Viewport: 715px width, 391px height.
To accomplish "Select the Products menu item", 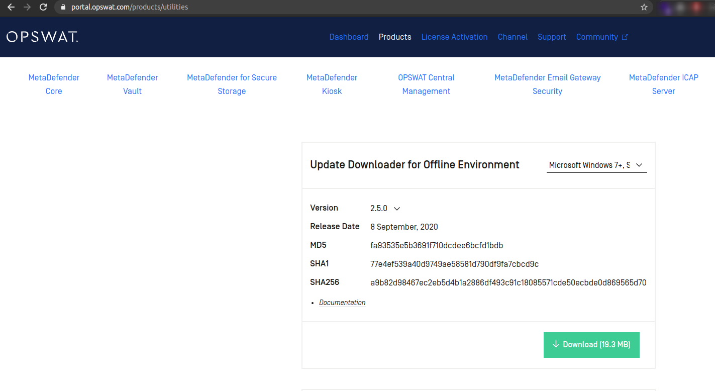I will pyautogui.click(x=395, y=37).
